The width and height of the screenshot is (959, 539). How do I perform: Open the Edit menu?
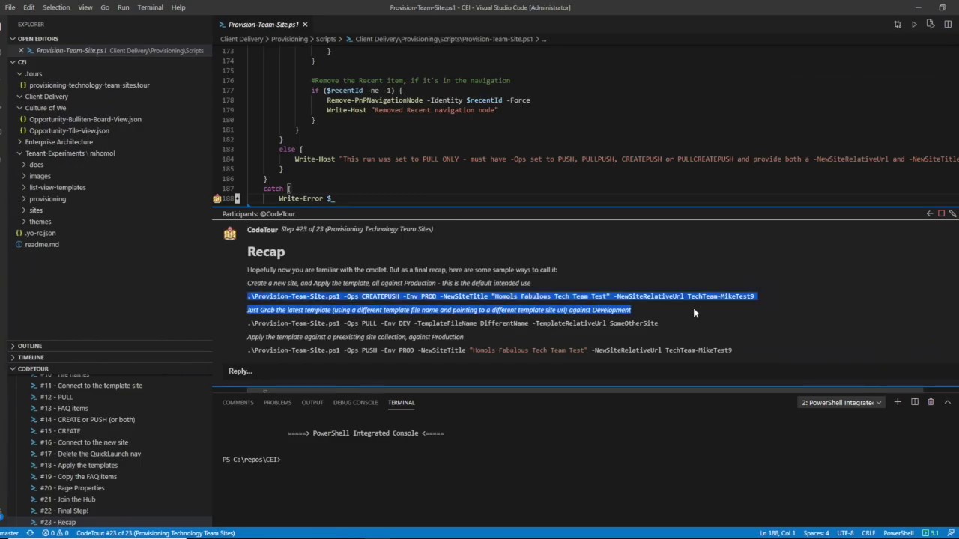(x=28, y=7)
